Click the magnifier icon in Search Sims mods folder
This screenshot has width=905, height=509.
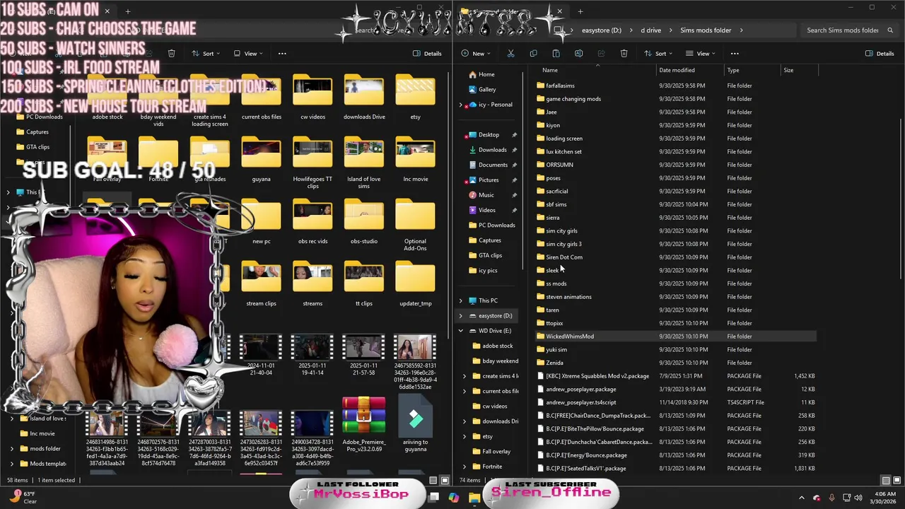tap(890, 30)
